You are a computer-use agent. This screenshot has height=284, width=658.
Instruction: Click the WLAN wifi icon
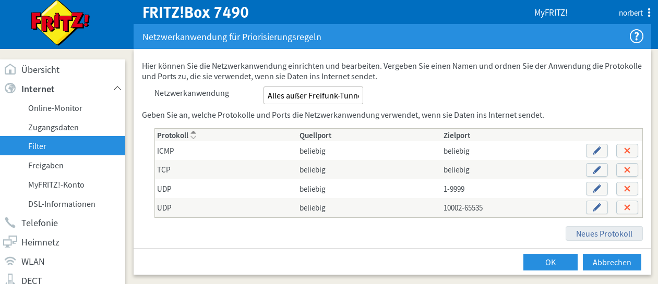[x=10, y=261]
